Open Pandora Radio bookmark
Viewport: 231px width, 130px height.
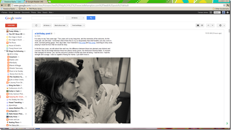9,9
